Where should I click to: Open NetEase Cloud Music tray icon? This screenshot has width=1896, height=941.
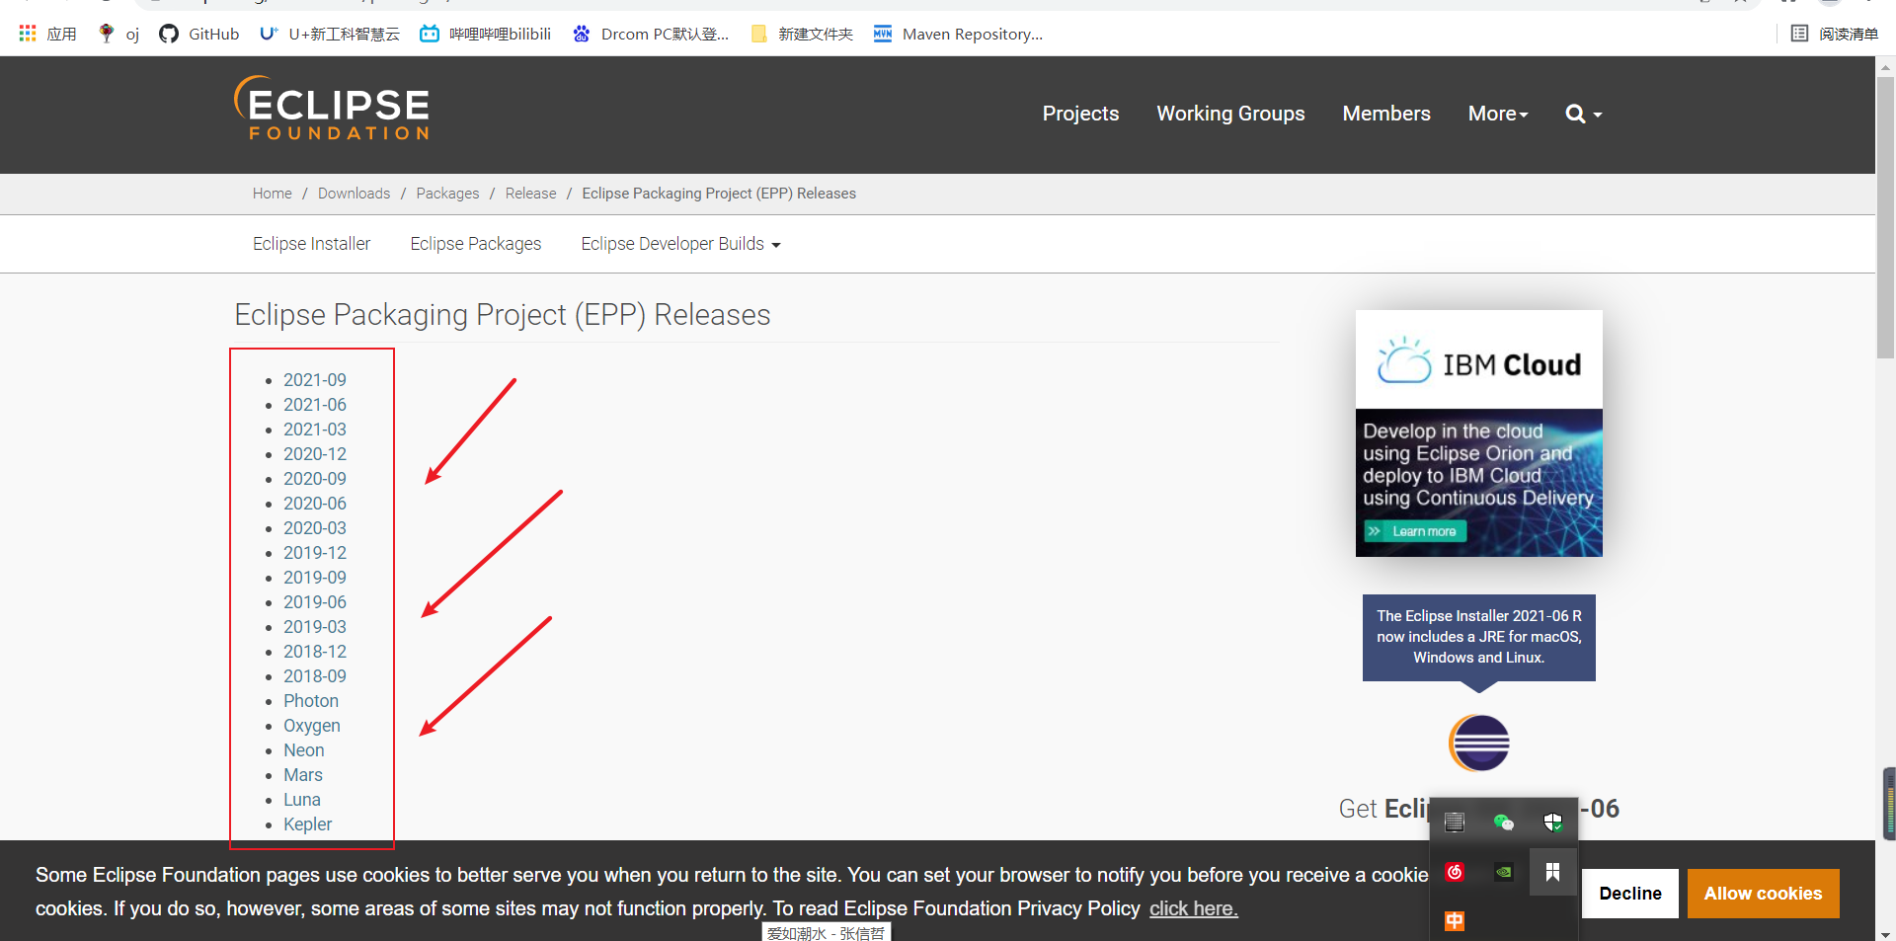[x=1455, y=872]
